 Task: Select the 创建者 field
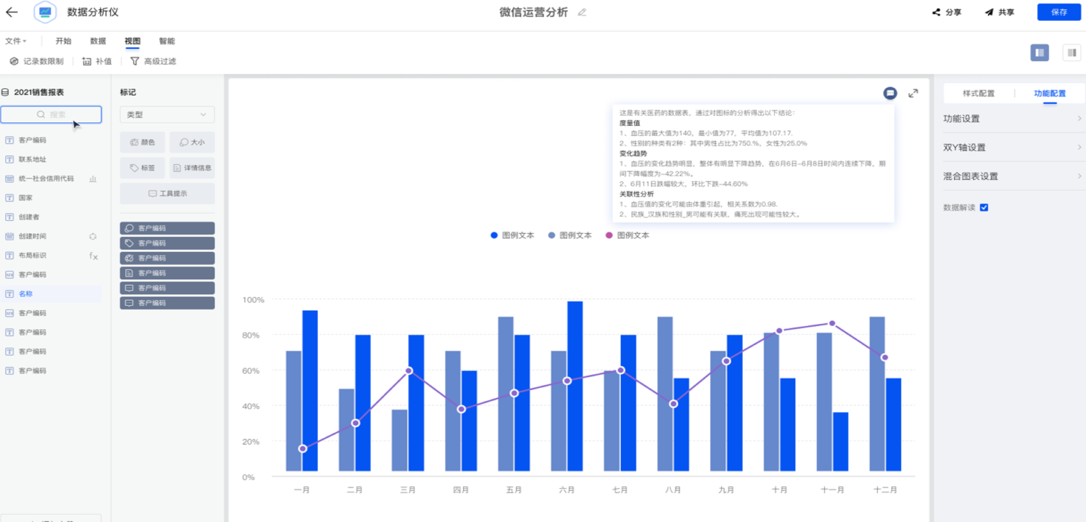pyautogui.click(x=29, y=217)
